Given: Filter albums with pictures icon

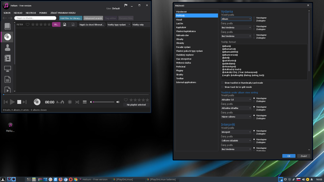Looking at the screenshot, I should click(x=65, y=25).
